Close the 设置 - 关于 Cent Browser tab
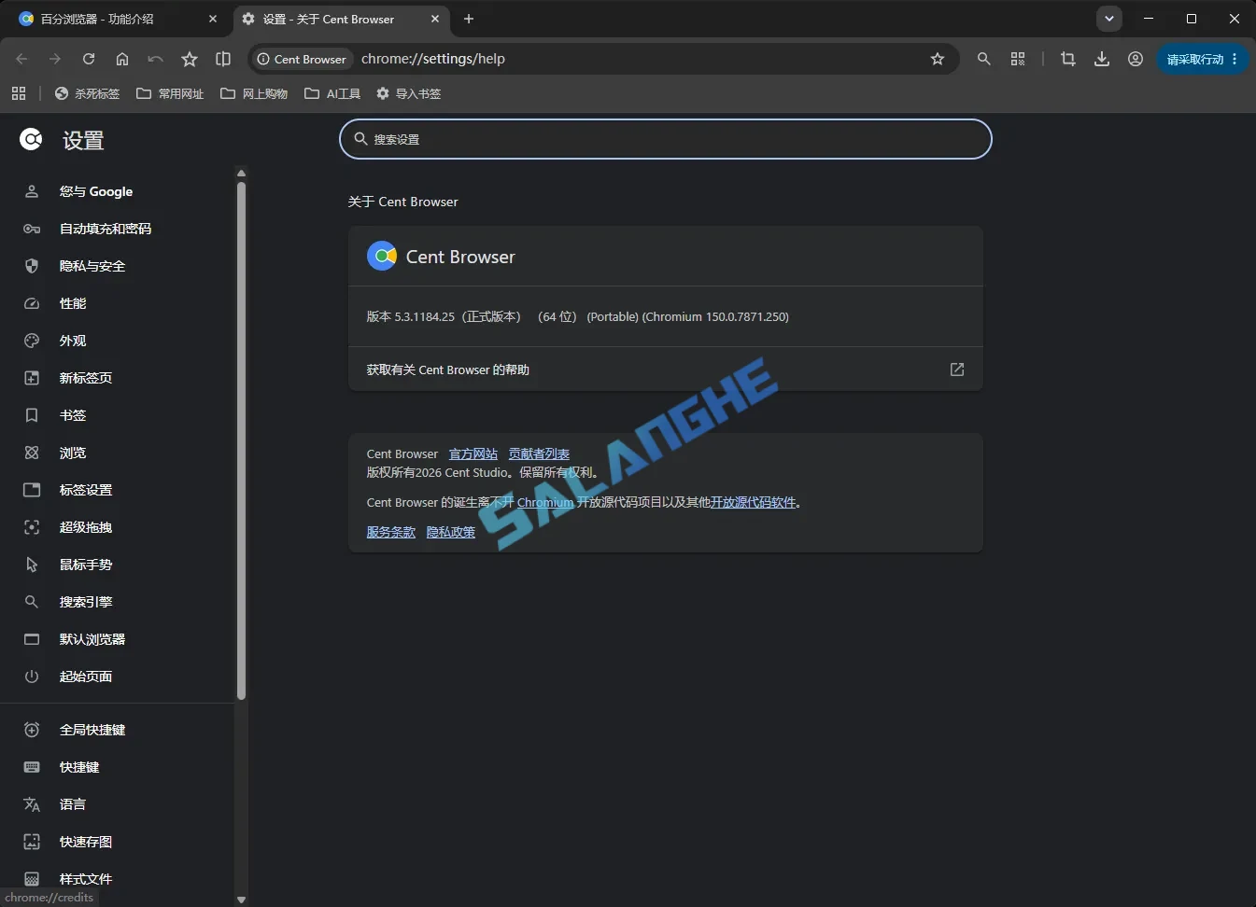Image resolution: width=1256 pixels, height=907 pixels. (x=435, y=19)
